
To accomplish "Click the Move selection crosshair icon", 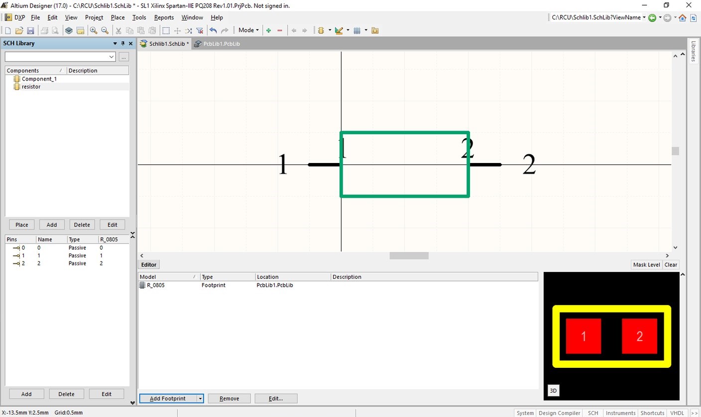I will coord(177,30).
